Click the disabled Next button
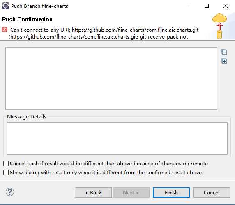Viewport: 235px width, 205px height. (131, 192)
